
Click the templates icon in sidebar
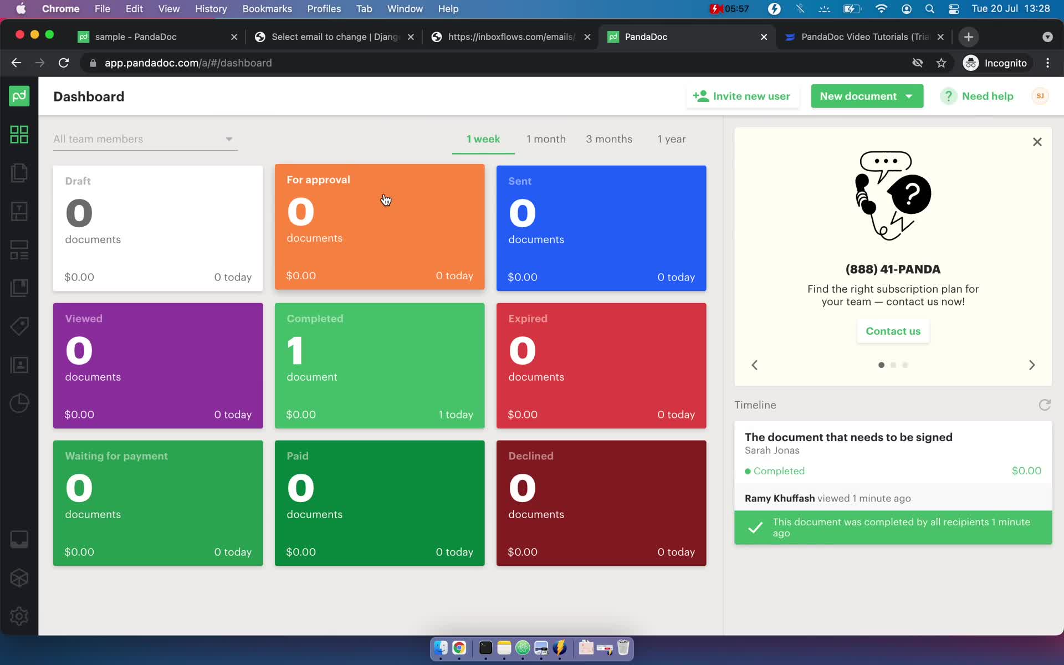click(19, 211)
